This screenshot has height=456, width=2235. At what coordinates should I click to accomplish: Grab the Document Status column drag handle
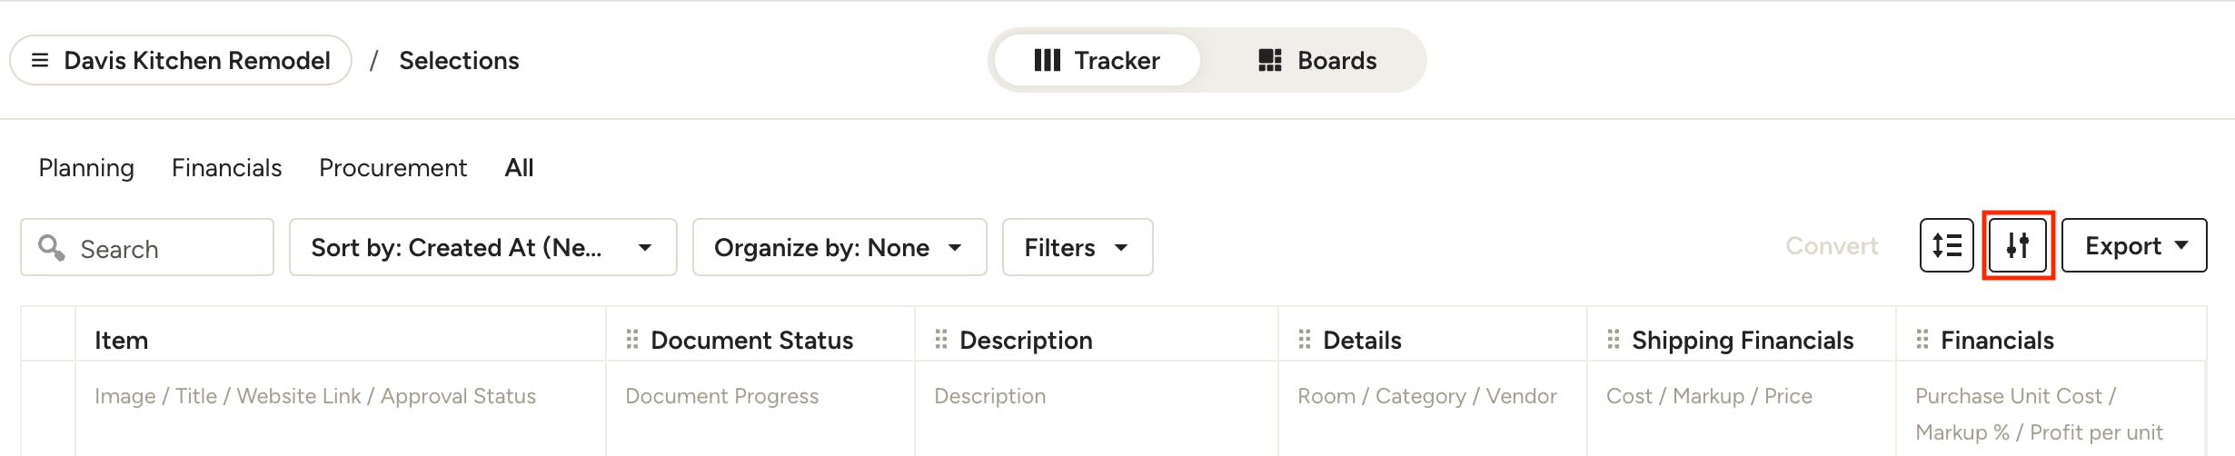[632, 340]
